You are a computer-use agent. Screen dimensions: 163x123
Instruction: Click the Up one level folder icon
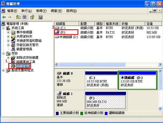pos(18,17)
